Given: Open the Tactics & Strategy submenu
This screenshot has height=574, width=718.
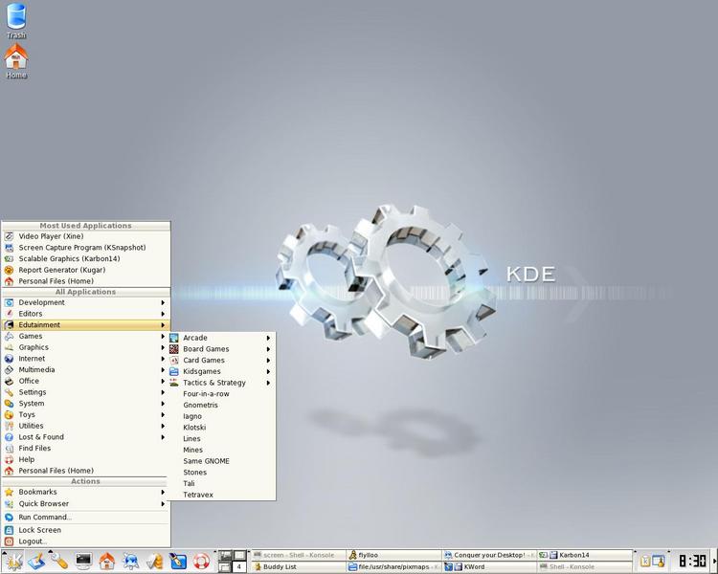Looking at the screenshot, I should (x=221, y=383).
